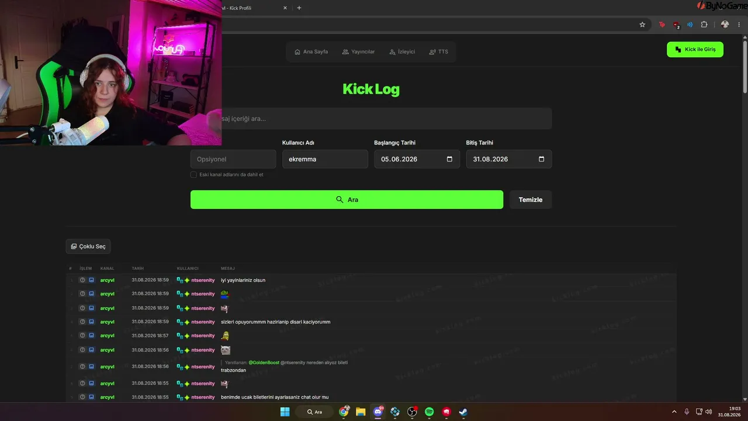748x421 pixels.
Task: Open the Chrome three-dot menu
Action: point(739,25)
